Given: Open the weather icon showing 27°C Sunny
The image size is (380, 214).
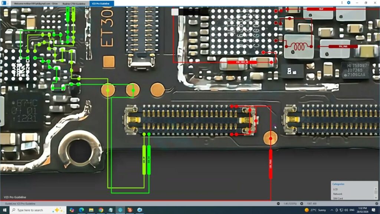Looking at the screenshot, I should [314, 211].
